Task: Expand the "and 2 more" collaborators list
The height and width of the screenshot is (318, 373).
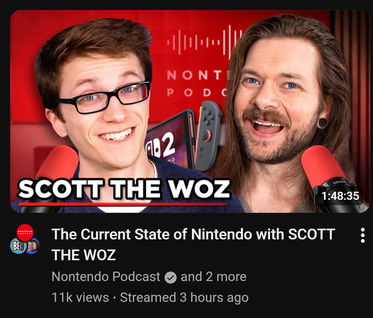Action: coord(213,277)
